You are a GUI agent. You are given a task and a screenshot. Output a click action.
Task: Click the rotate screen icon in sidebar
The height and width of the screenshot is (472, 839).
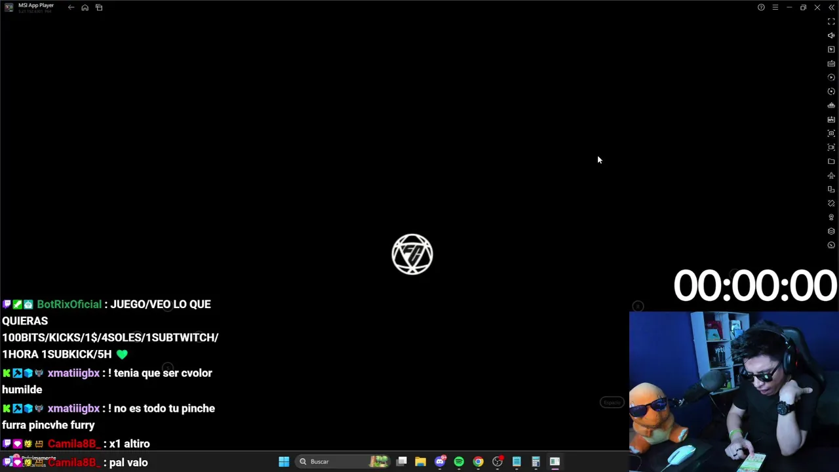click(831, 203)
